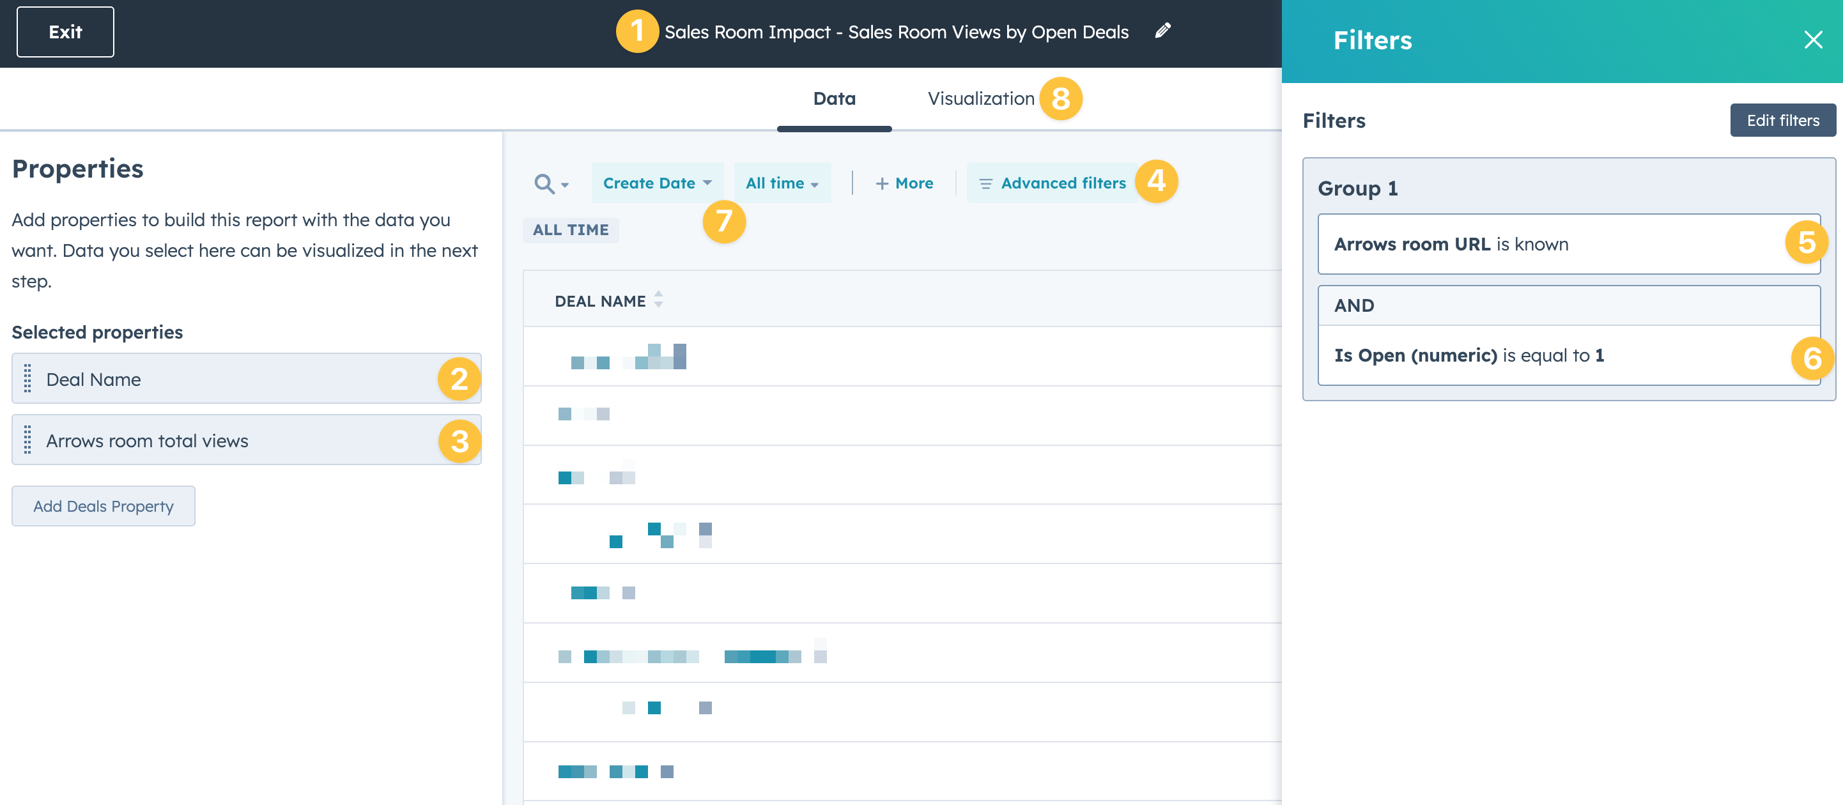
Task: Close the Filters panel with X
Action: tap(1812, 40)
